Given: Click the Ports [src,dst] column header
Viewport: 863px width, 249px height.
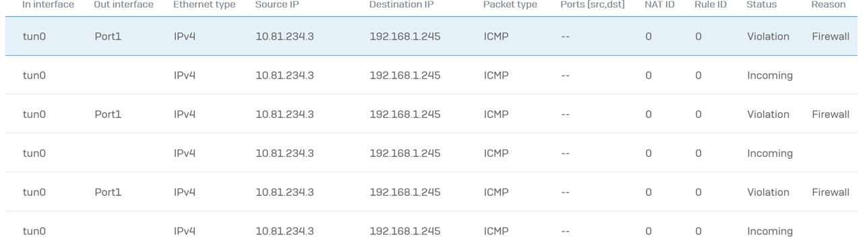Looking at the screenshot, I should [593, 5].
